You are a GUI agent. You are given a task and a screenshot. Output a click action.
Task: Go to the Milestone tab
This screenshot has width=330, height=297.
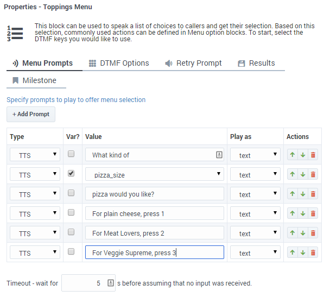click(36, 80)
